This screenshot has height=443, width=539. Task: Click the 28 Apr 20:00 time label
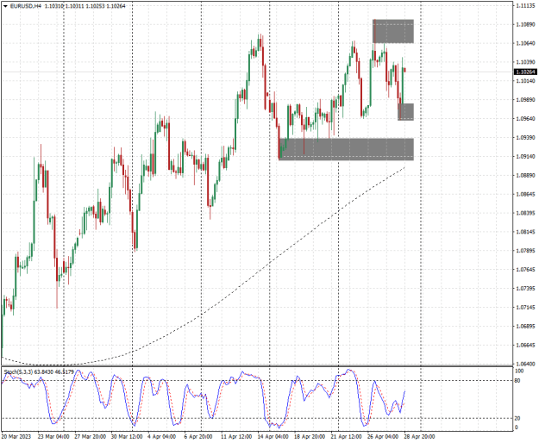point(419,437)
